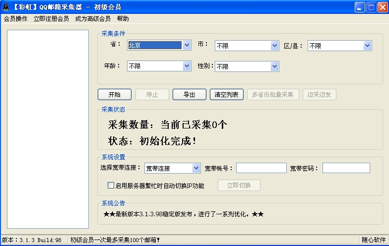
Task: Click the 采集数量:当前已采集0个 text
Action: (168, 124)
